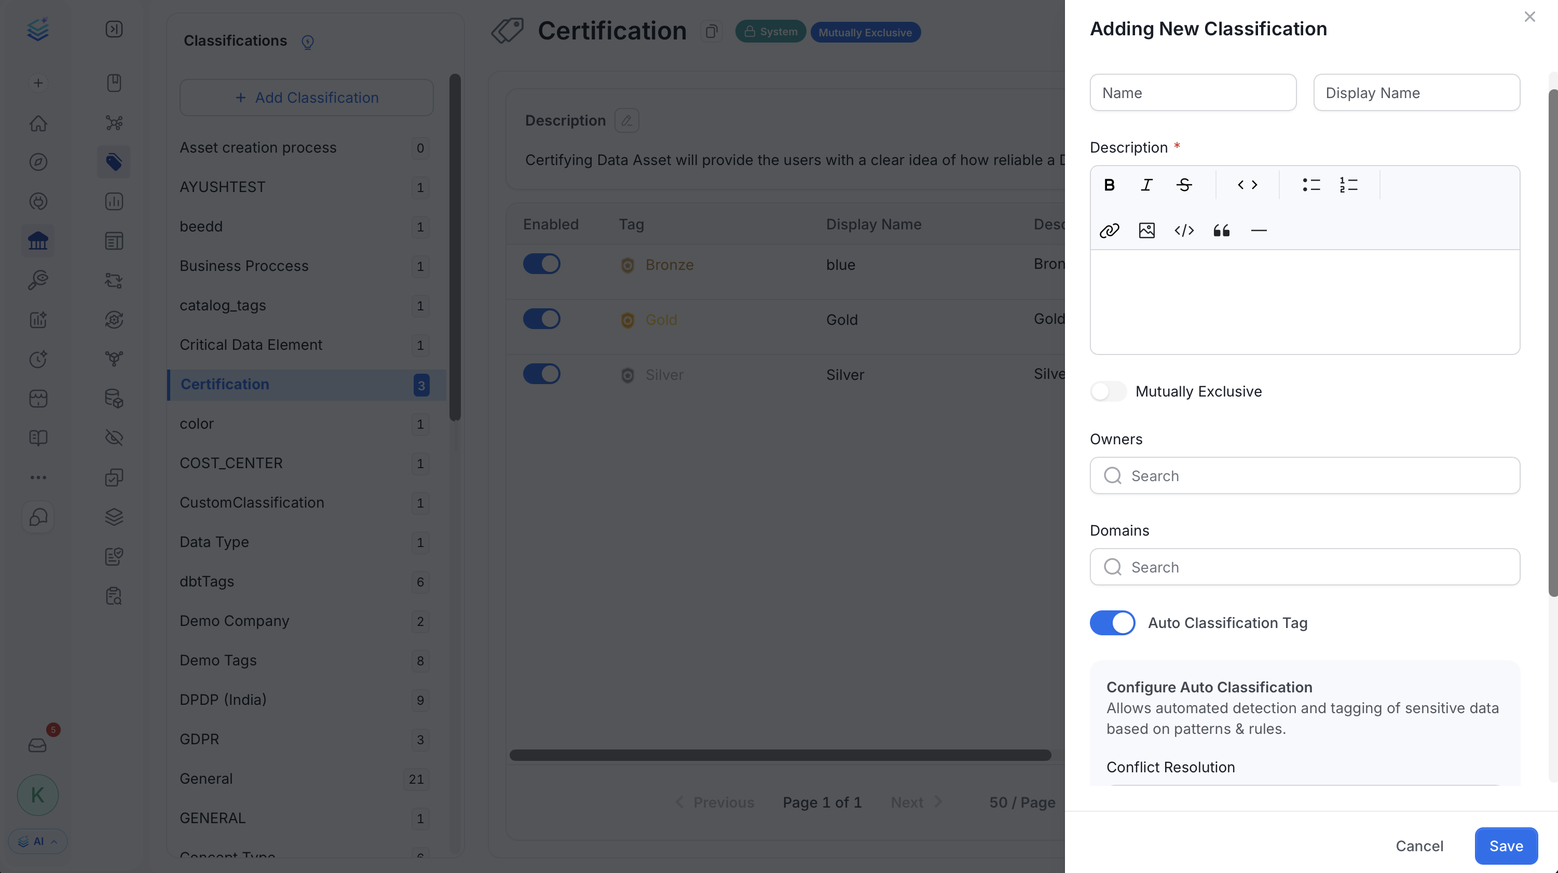The height and width of the screenshot is (873, 1558).
Task: Focus the Name input field
Action: click(1193, 92)
